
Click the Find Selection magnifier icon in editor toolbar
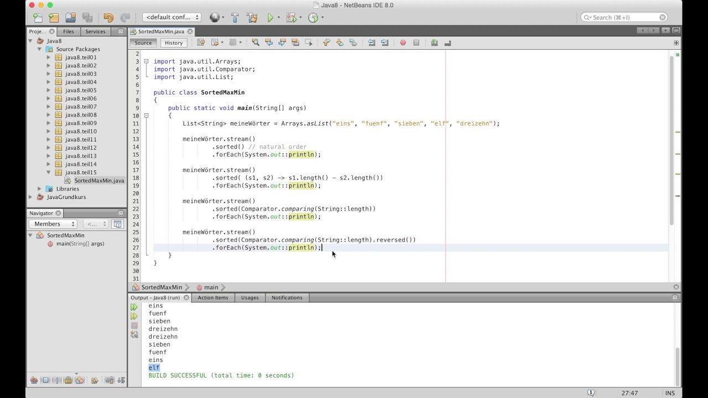(x=255, y=43)
